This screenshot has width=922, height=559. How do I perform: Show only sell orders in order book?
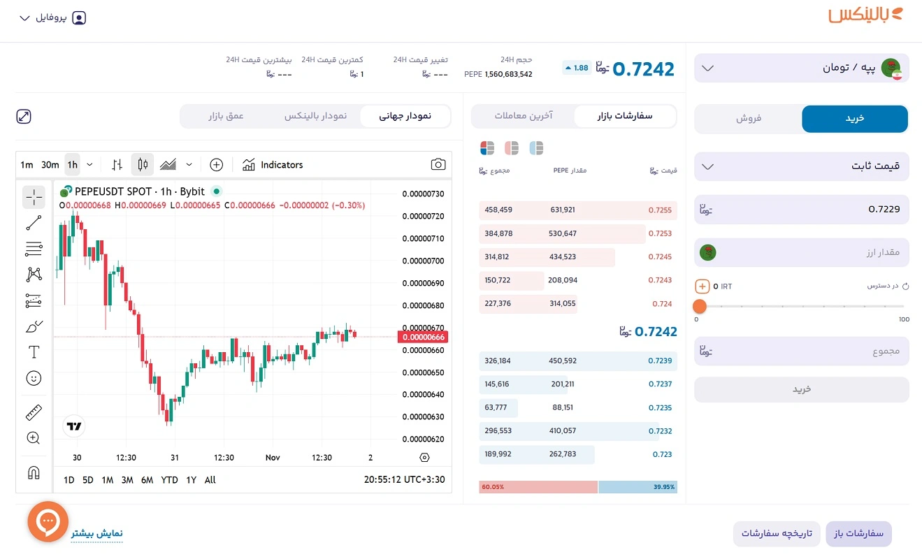pyautogui.click(x=512, y=148)
